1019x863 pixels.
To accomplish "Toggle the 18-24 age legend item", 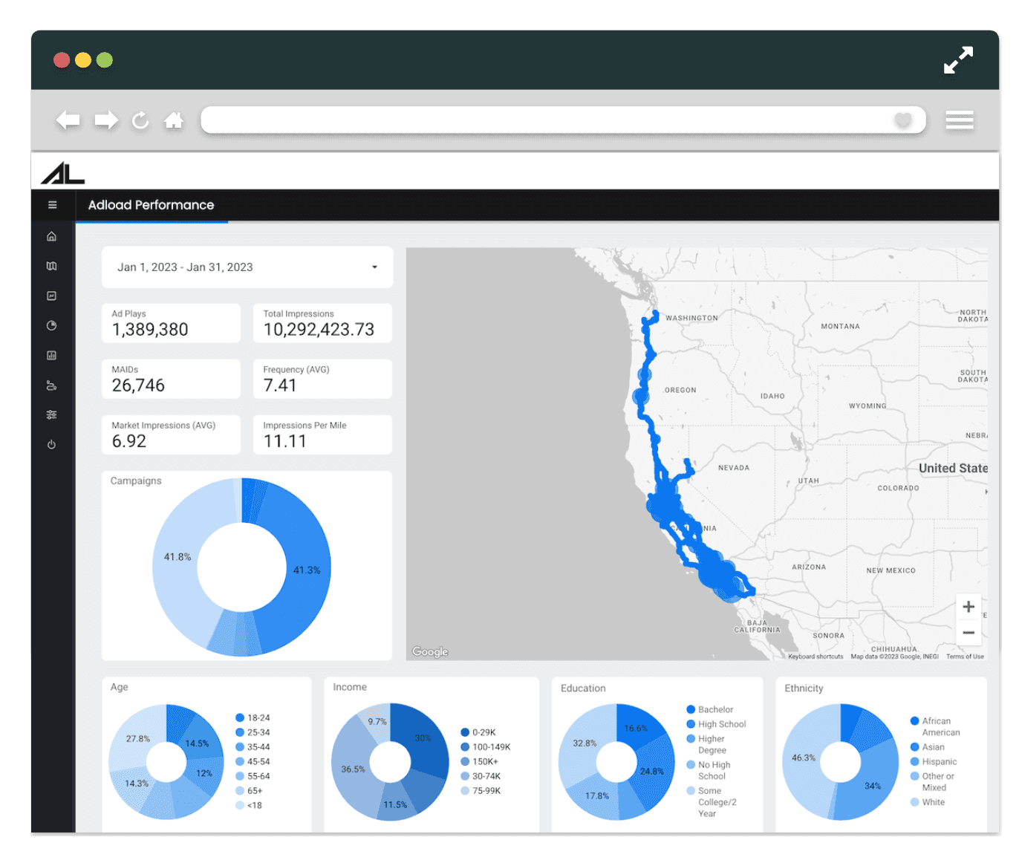I will (x=253, y=718).
